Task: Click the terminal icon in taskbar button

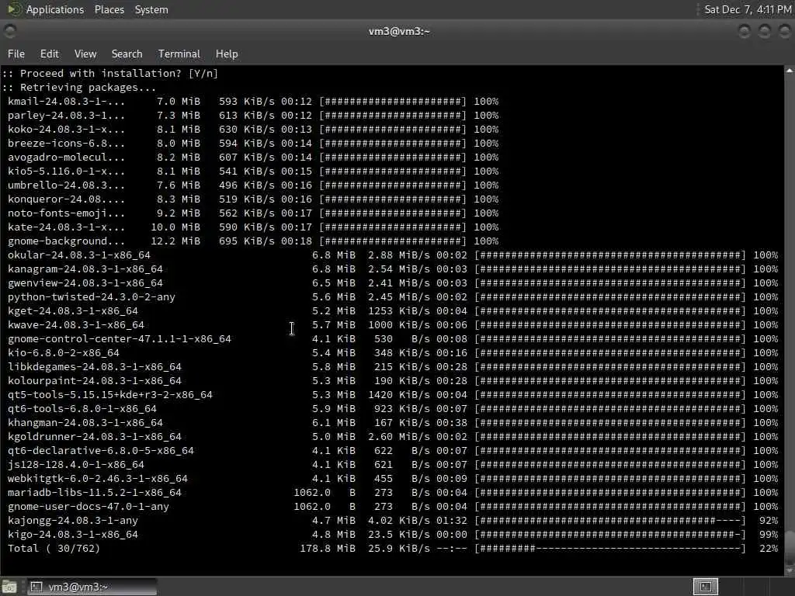Action: (36, 587)
